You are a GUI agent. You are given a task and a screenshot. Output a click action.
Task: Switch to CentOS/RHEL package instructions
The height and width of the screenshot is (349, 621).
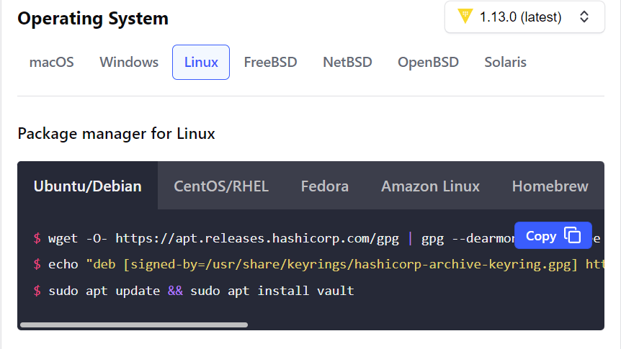[x=221, y=186]
